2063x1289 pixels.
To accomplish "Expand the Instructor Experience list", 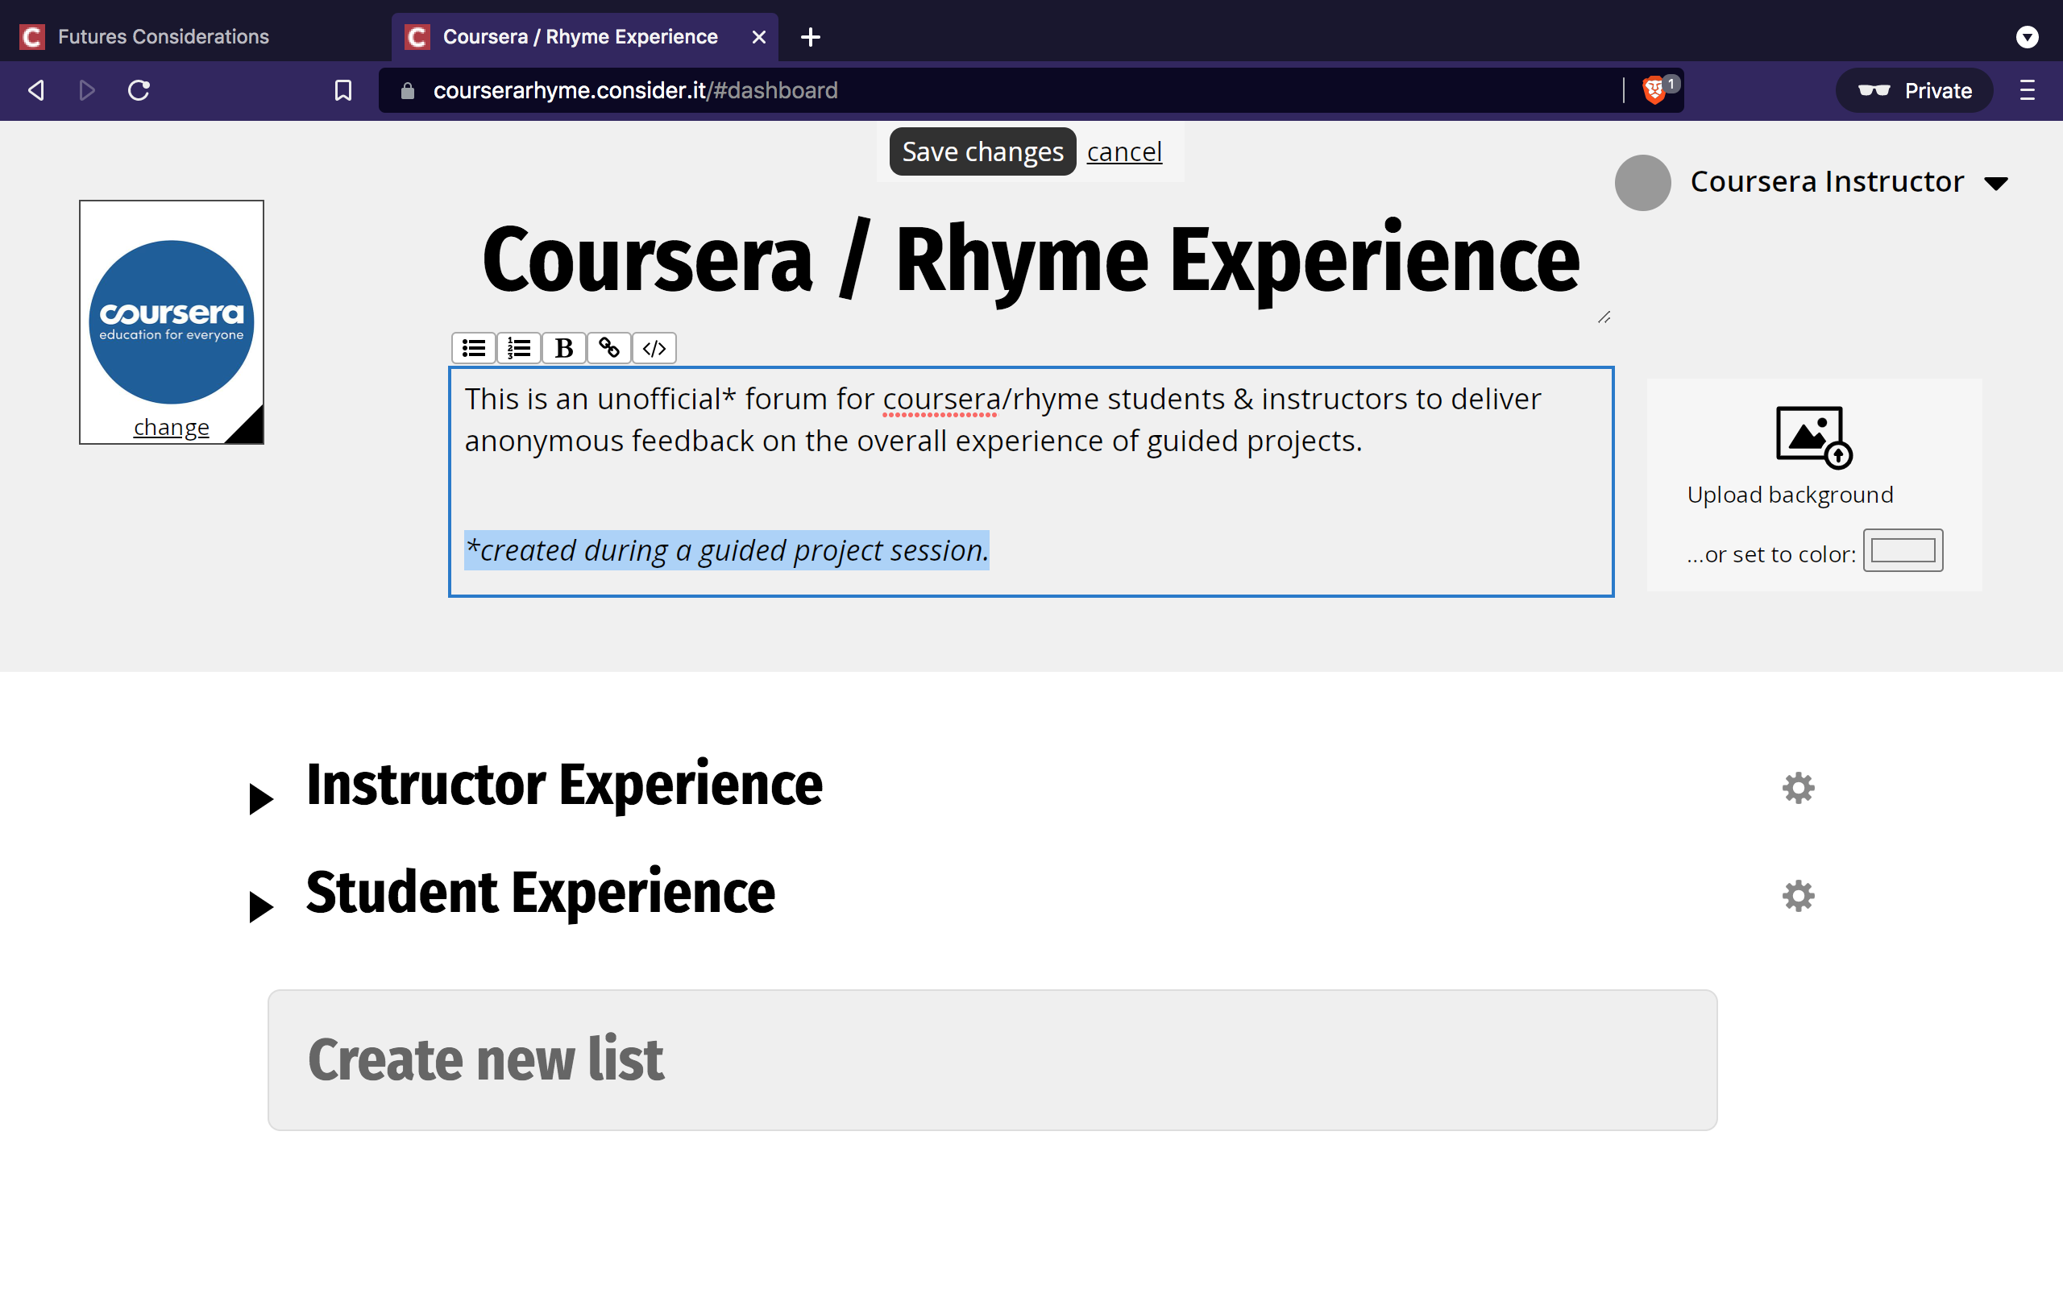I will 260,799.
